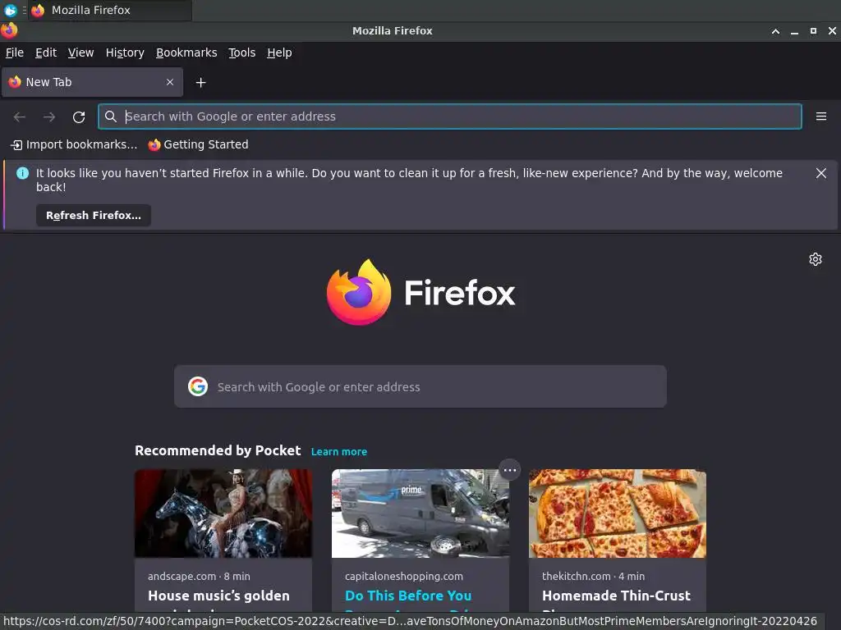The width and height of the screenshot is (841, 630).
Task: Focus the address bar input
Action: (x=449, y=116)
